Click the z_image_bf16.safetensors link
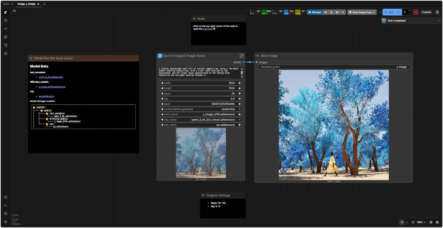This screenshot has height=228, width=443. pos(52,87)
